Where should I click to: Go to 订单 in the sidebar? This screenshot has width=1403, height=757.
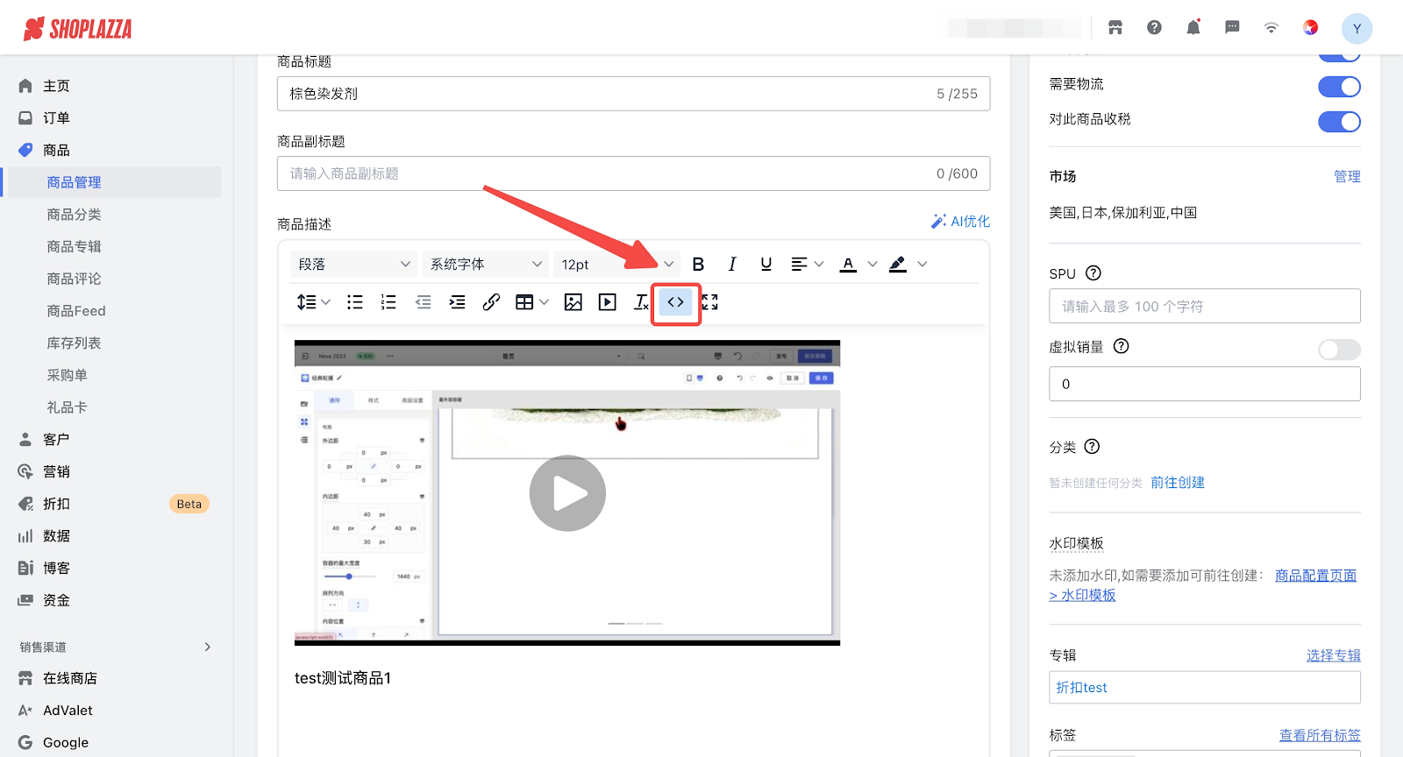[56, 118]
